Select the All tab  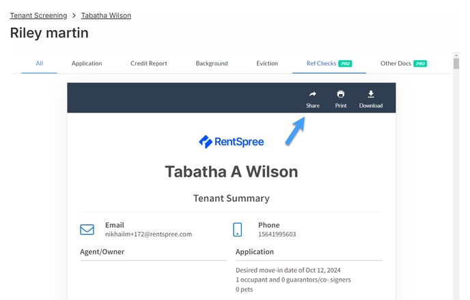[39, 63]
